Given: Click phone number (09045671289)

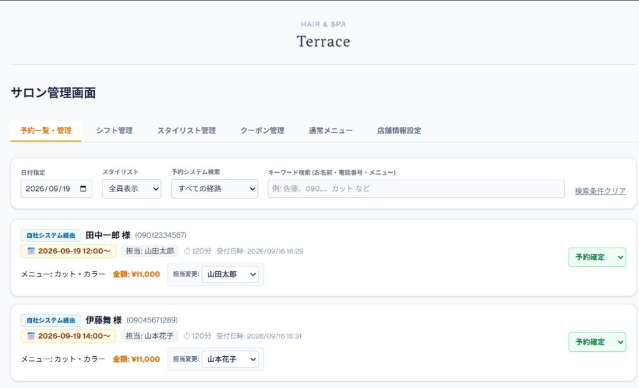Looking at the screenshot, I should pos(152,320).
